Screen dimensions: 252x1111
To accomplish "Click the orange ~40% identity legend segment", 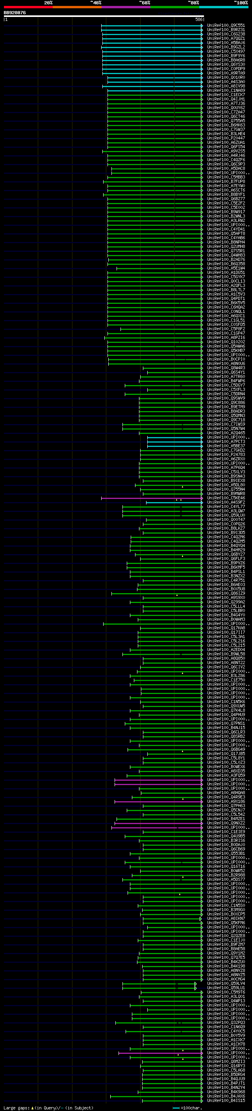I will (x=77, y=7).
